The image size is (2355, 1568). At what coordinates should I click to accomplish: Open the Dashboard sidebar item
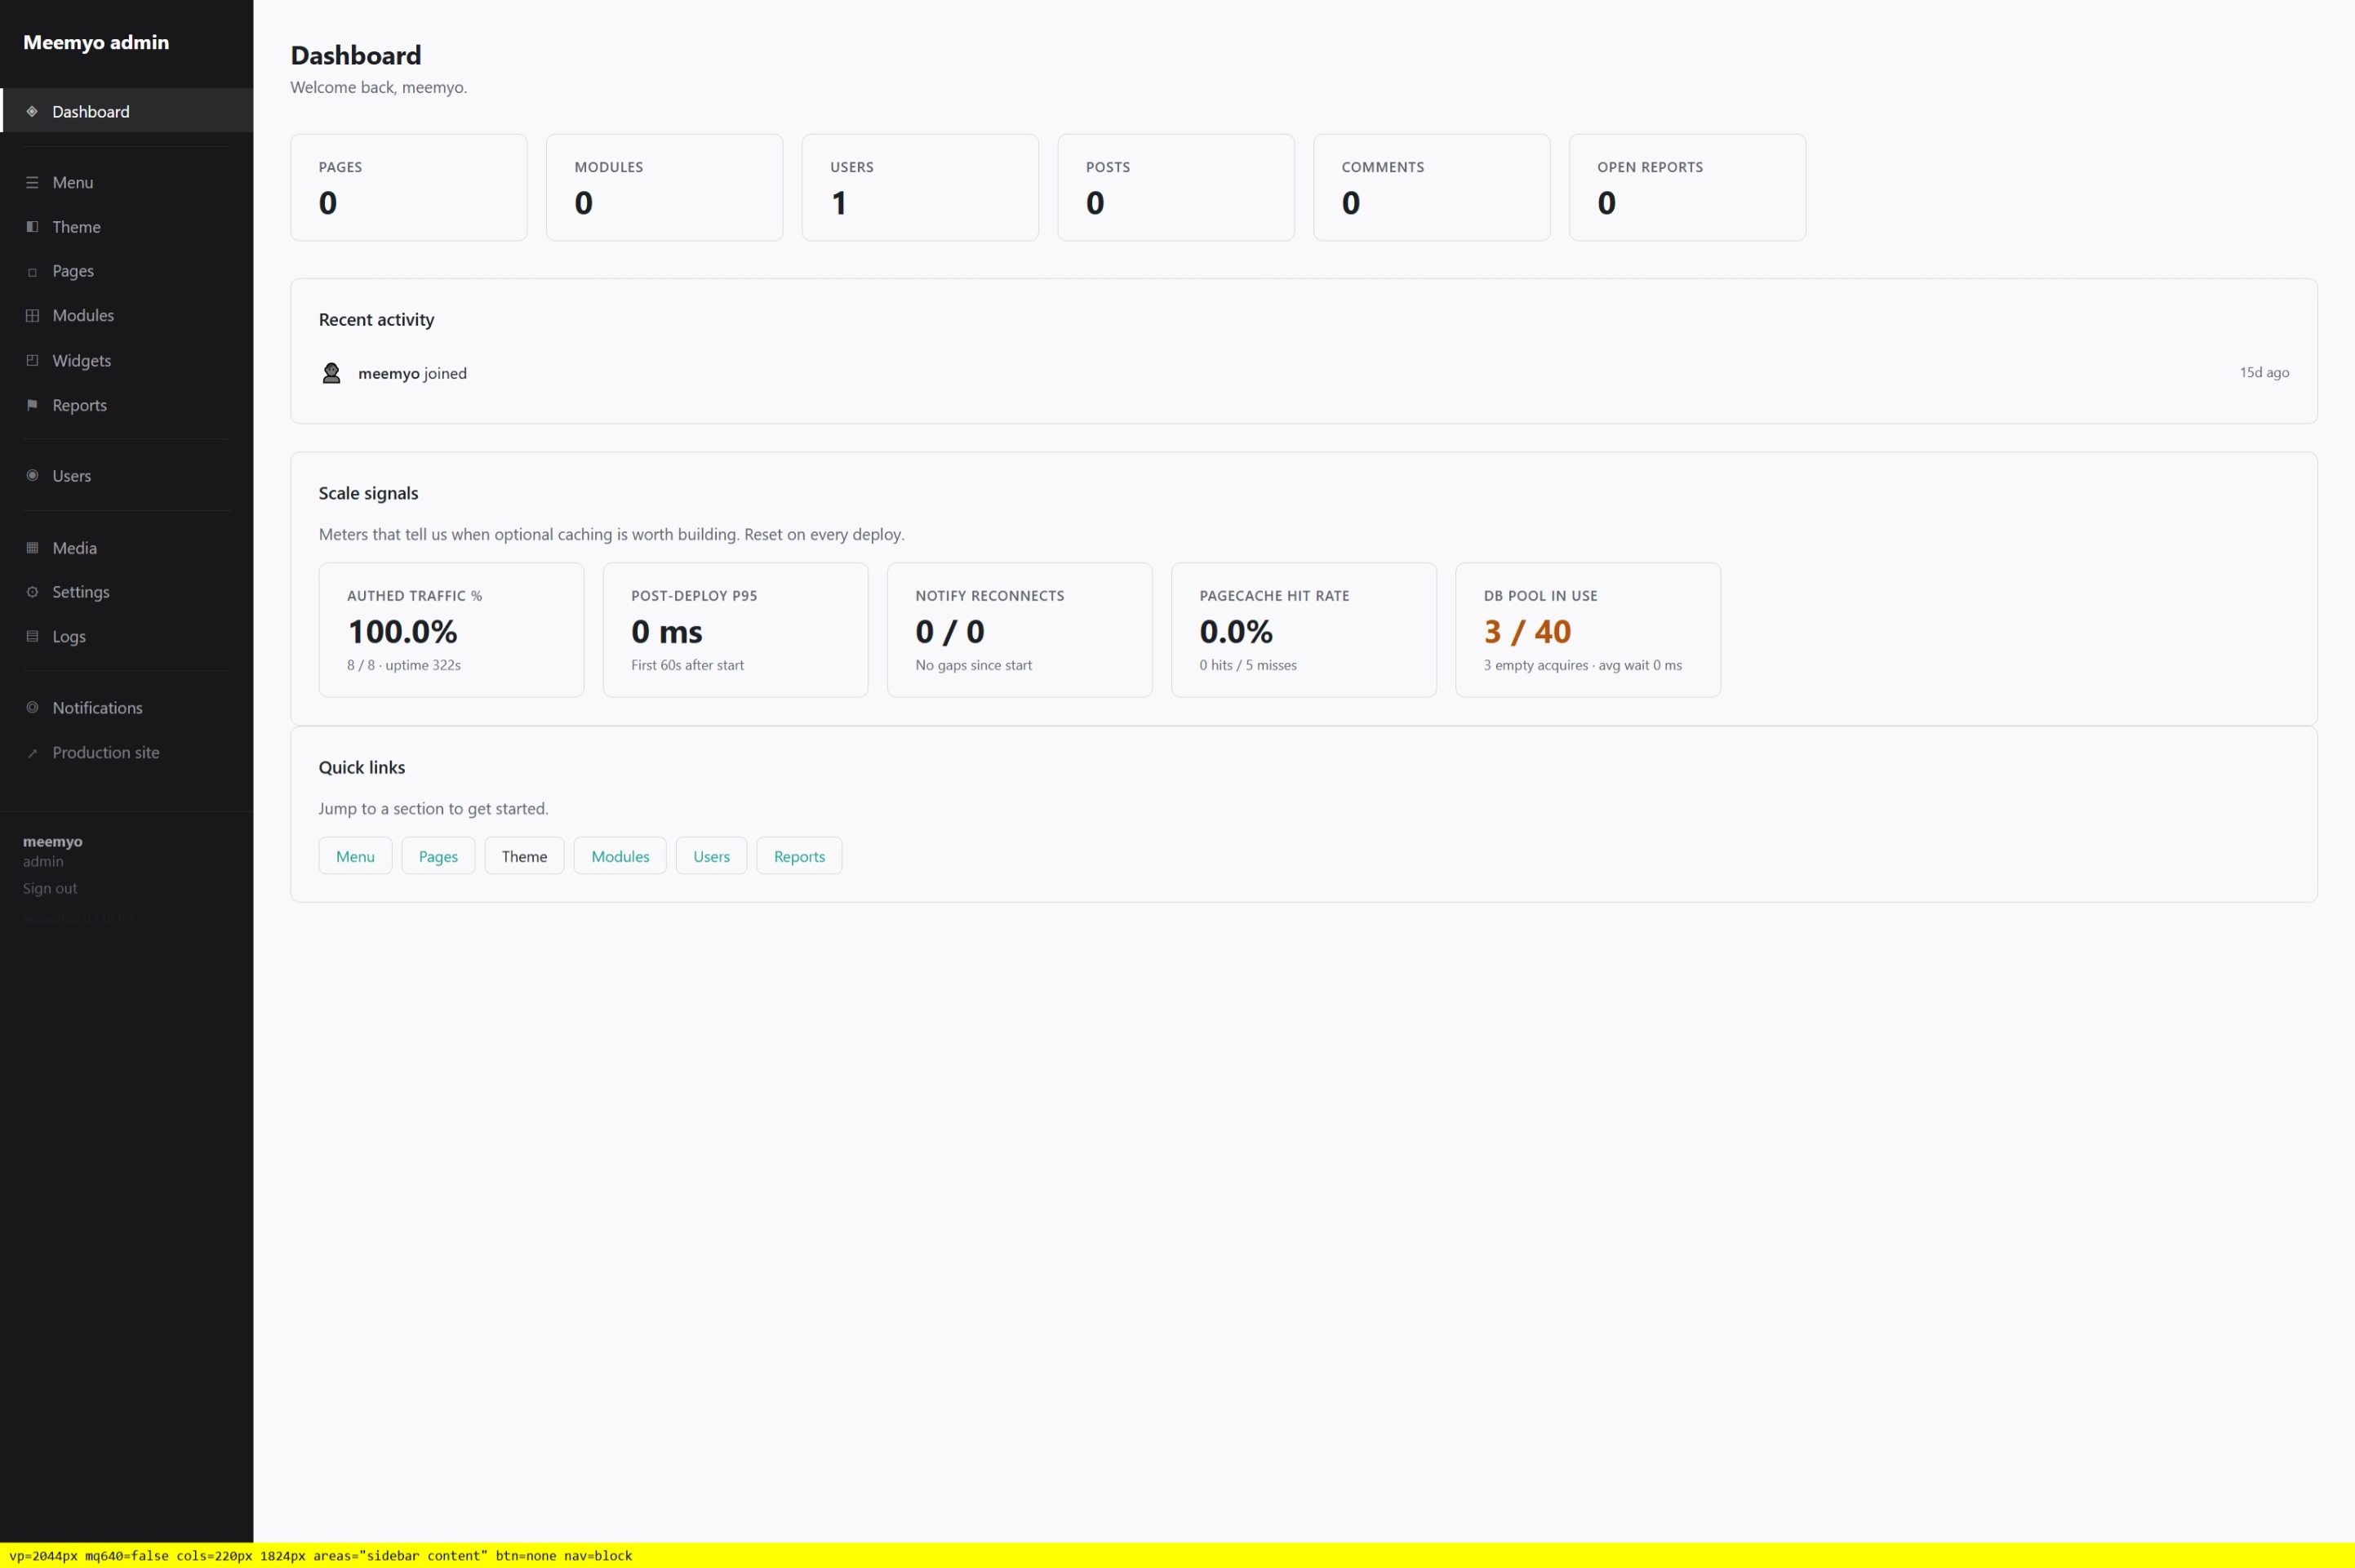tap(127, 111)
